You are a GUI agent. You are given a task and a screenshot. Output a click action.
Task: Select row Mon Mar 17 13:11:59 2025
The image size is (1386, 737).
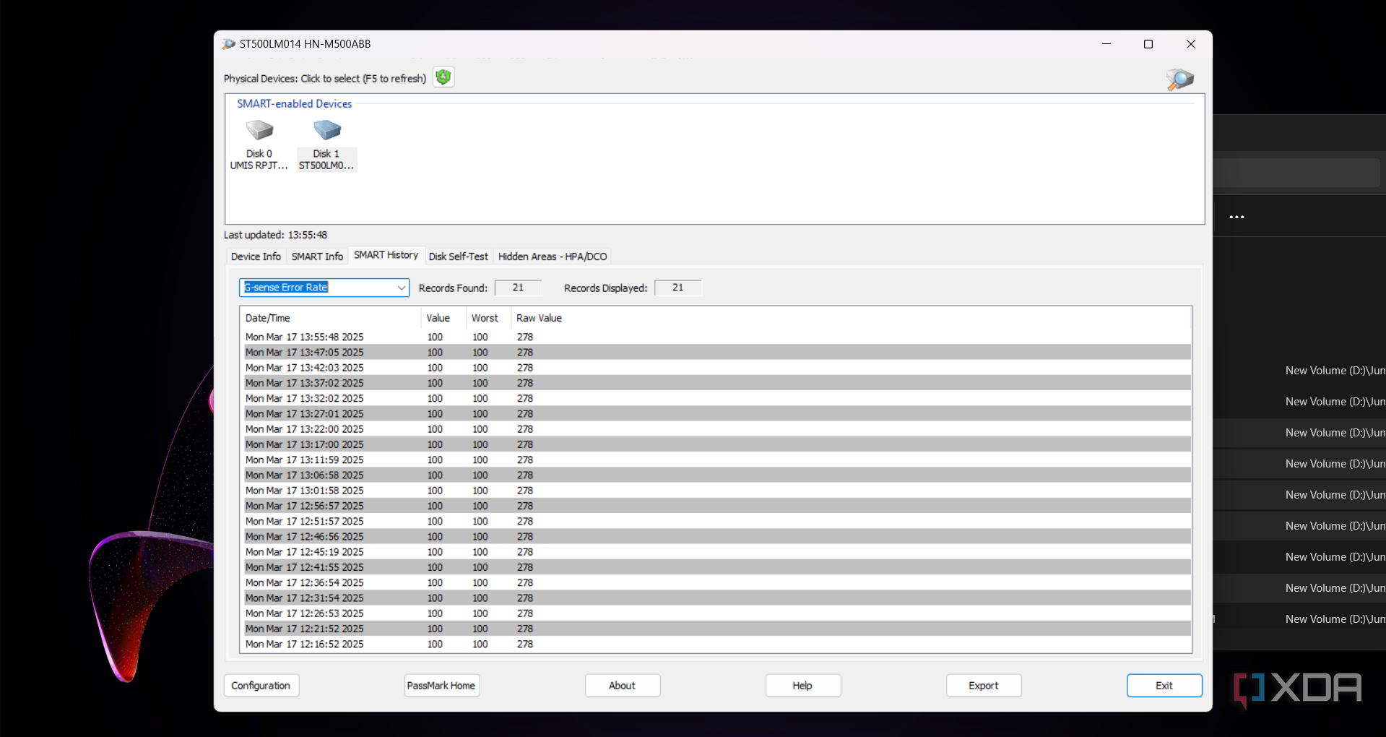(x=716, y=460)
